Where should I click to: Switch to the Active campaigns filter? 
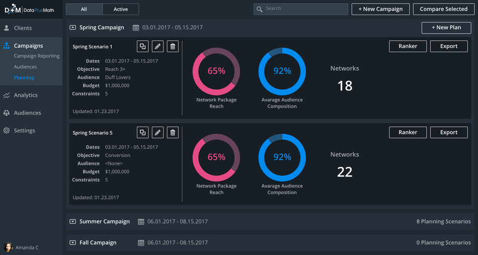(x=121, y=9)
